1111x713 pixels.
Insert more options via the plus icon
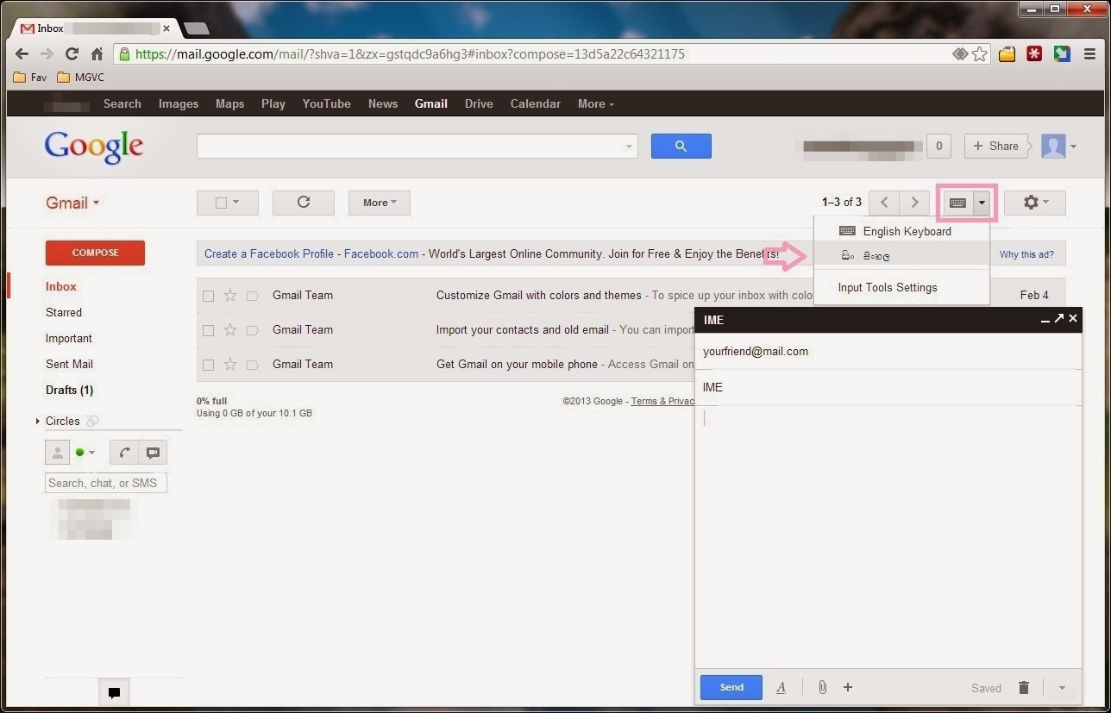[x=847, y=687]
